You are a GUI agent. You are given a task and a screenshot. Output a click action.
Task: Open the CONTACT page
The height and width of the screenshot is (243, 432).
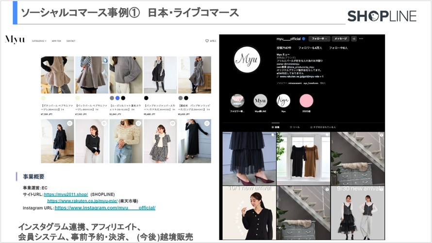(71, 41)
